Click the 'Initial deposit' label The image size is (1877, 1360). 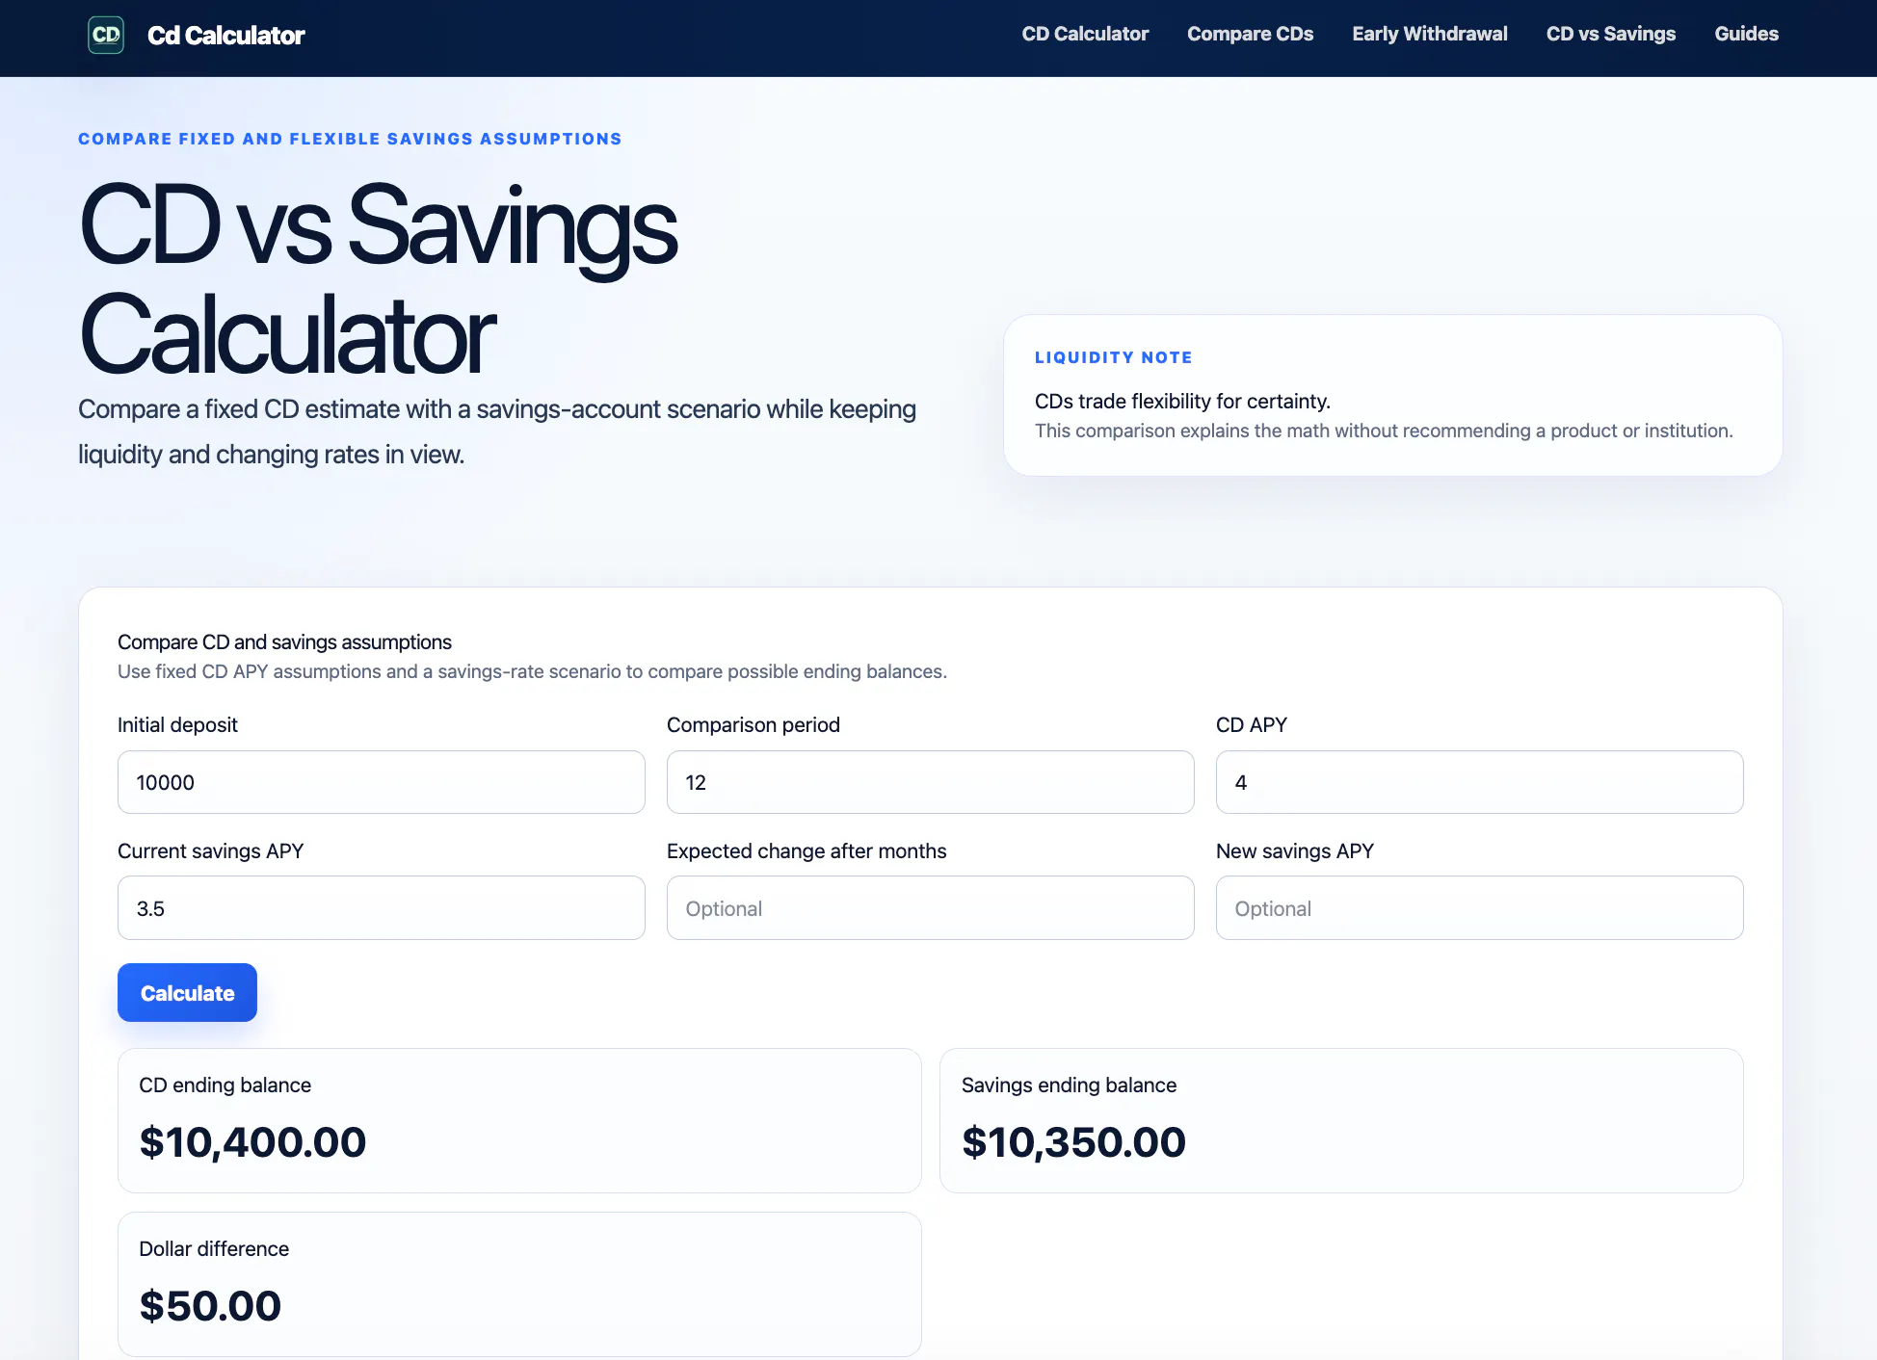[x=177, y=725]
